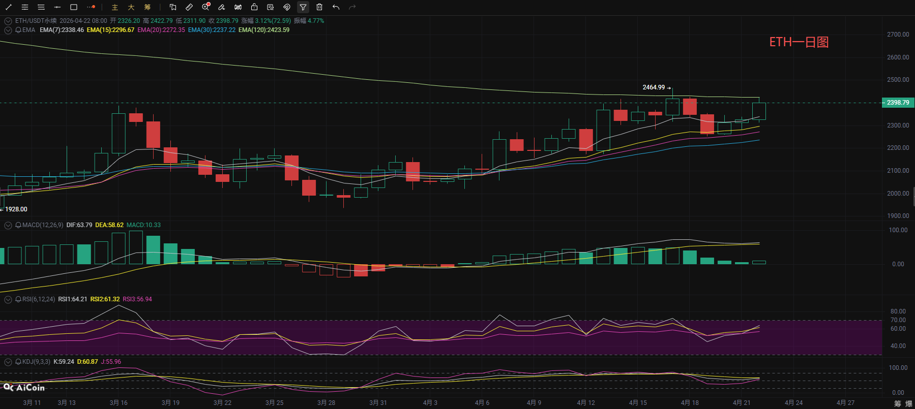Screen dimensions: 915x409
Task: Toggle the RSI alert bell
Action: point(18,299)
